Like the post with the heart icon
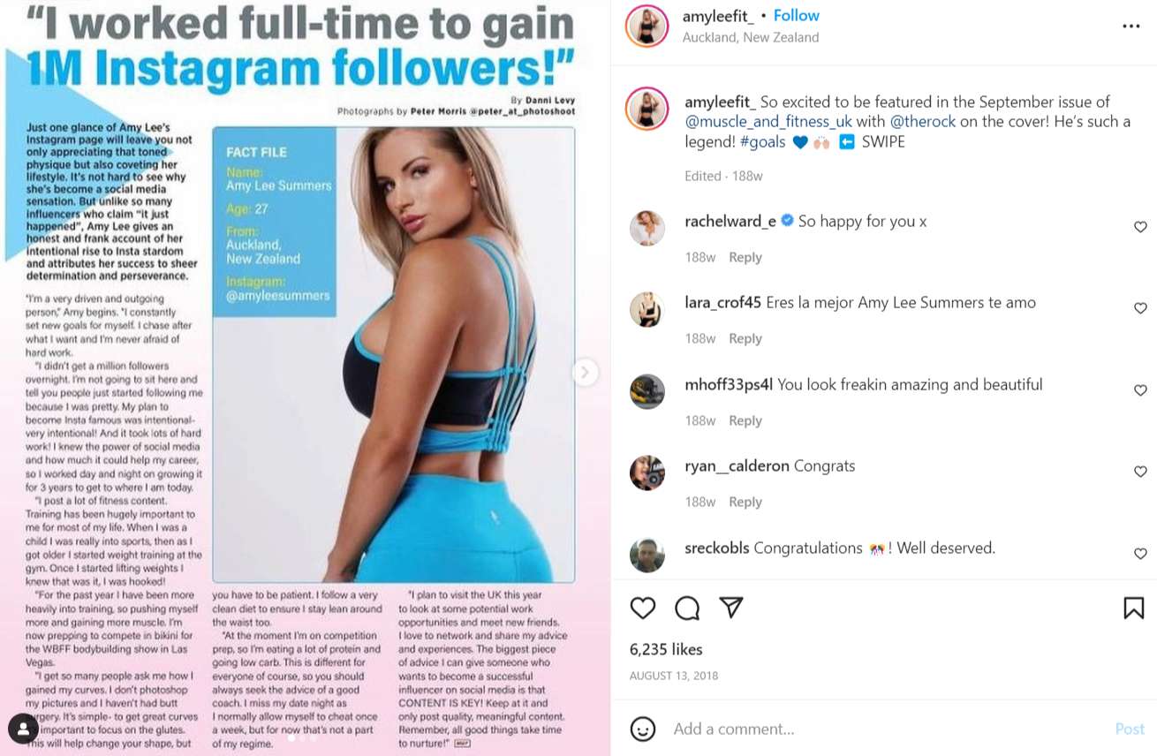This screenshot has height=756, width=1157. 643,608
